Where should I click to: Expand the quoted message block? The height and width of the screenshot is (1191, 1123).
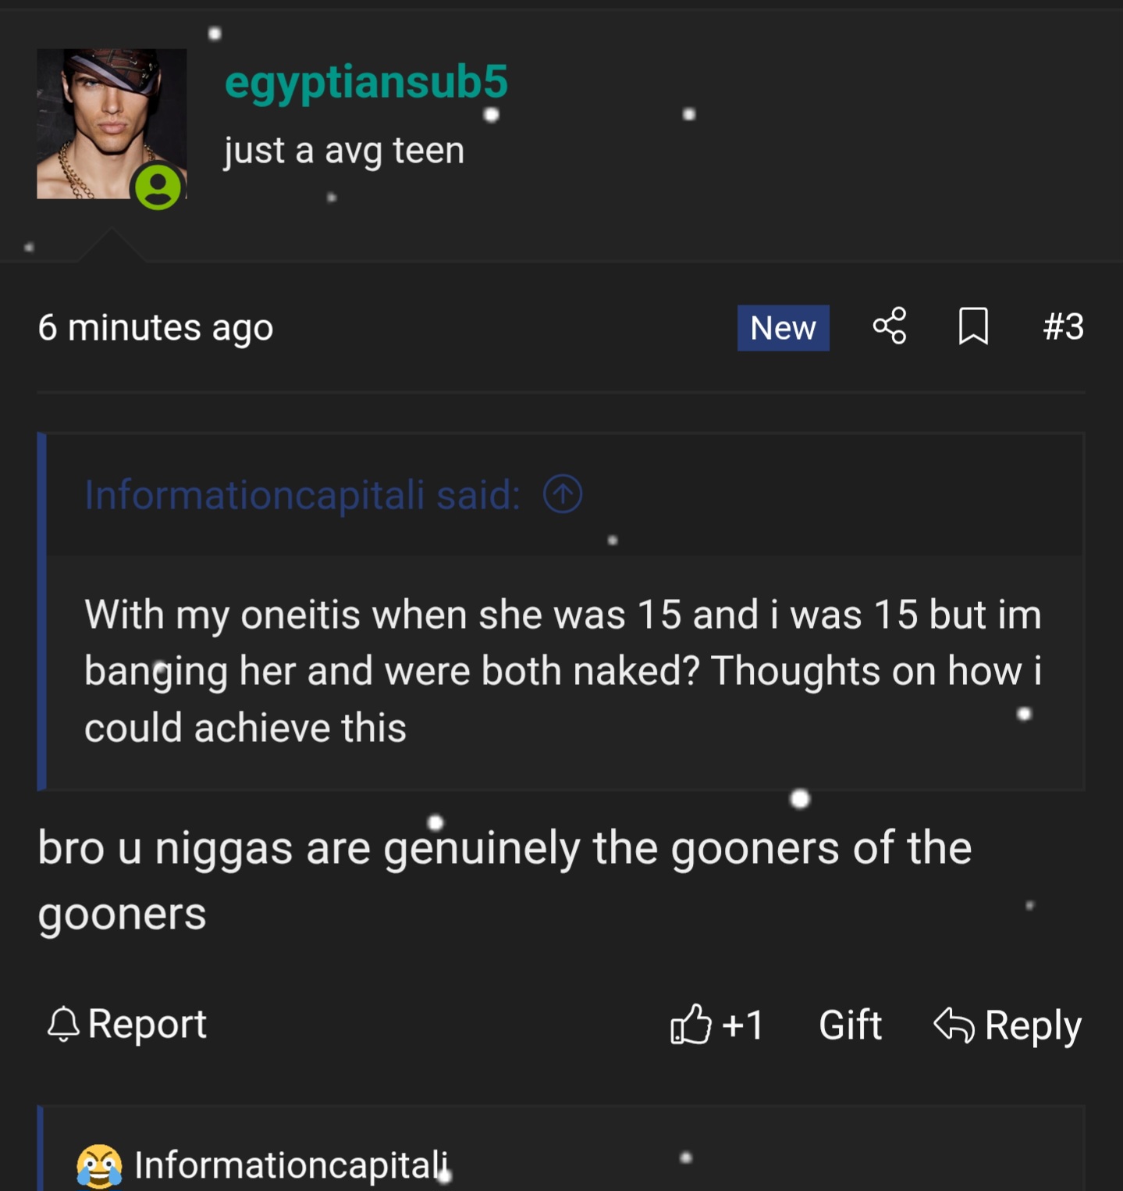562,672
